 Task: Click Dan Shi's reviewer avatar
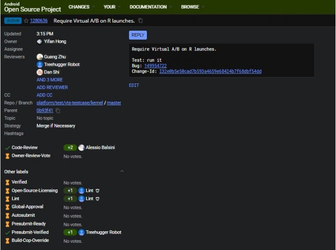click(x=40, y=72)
